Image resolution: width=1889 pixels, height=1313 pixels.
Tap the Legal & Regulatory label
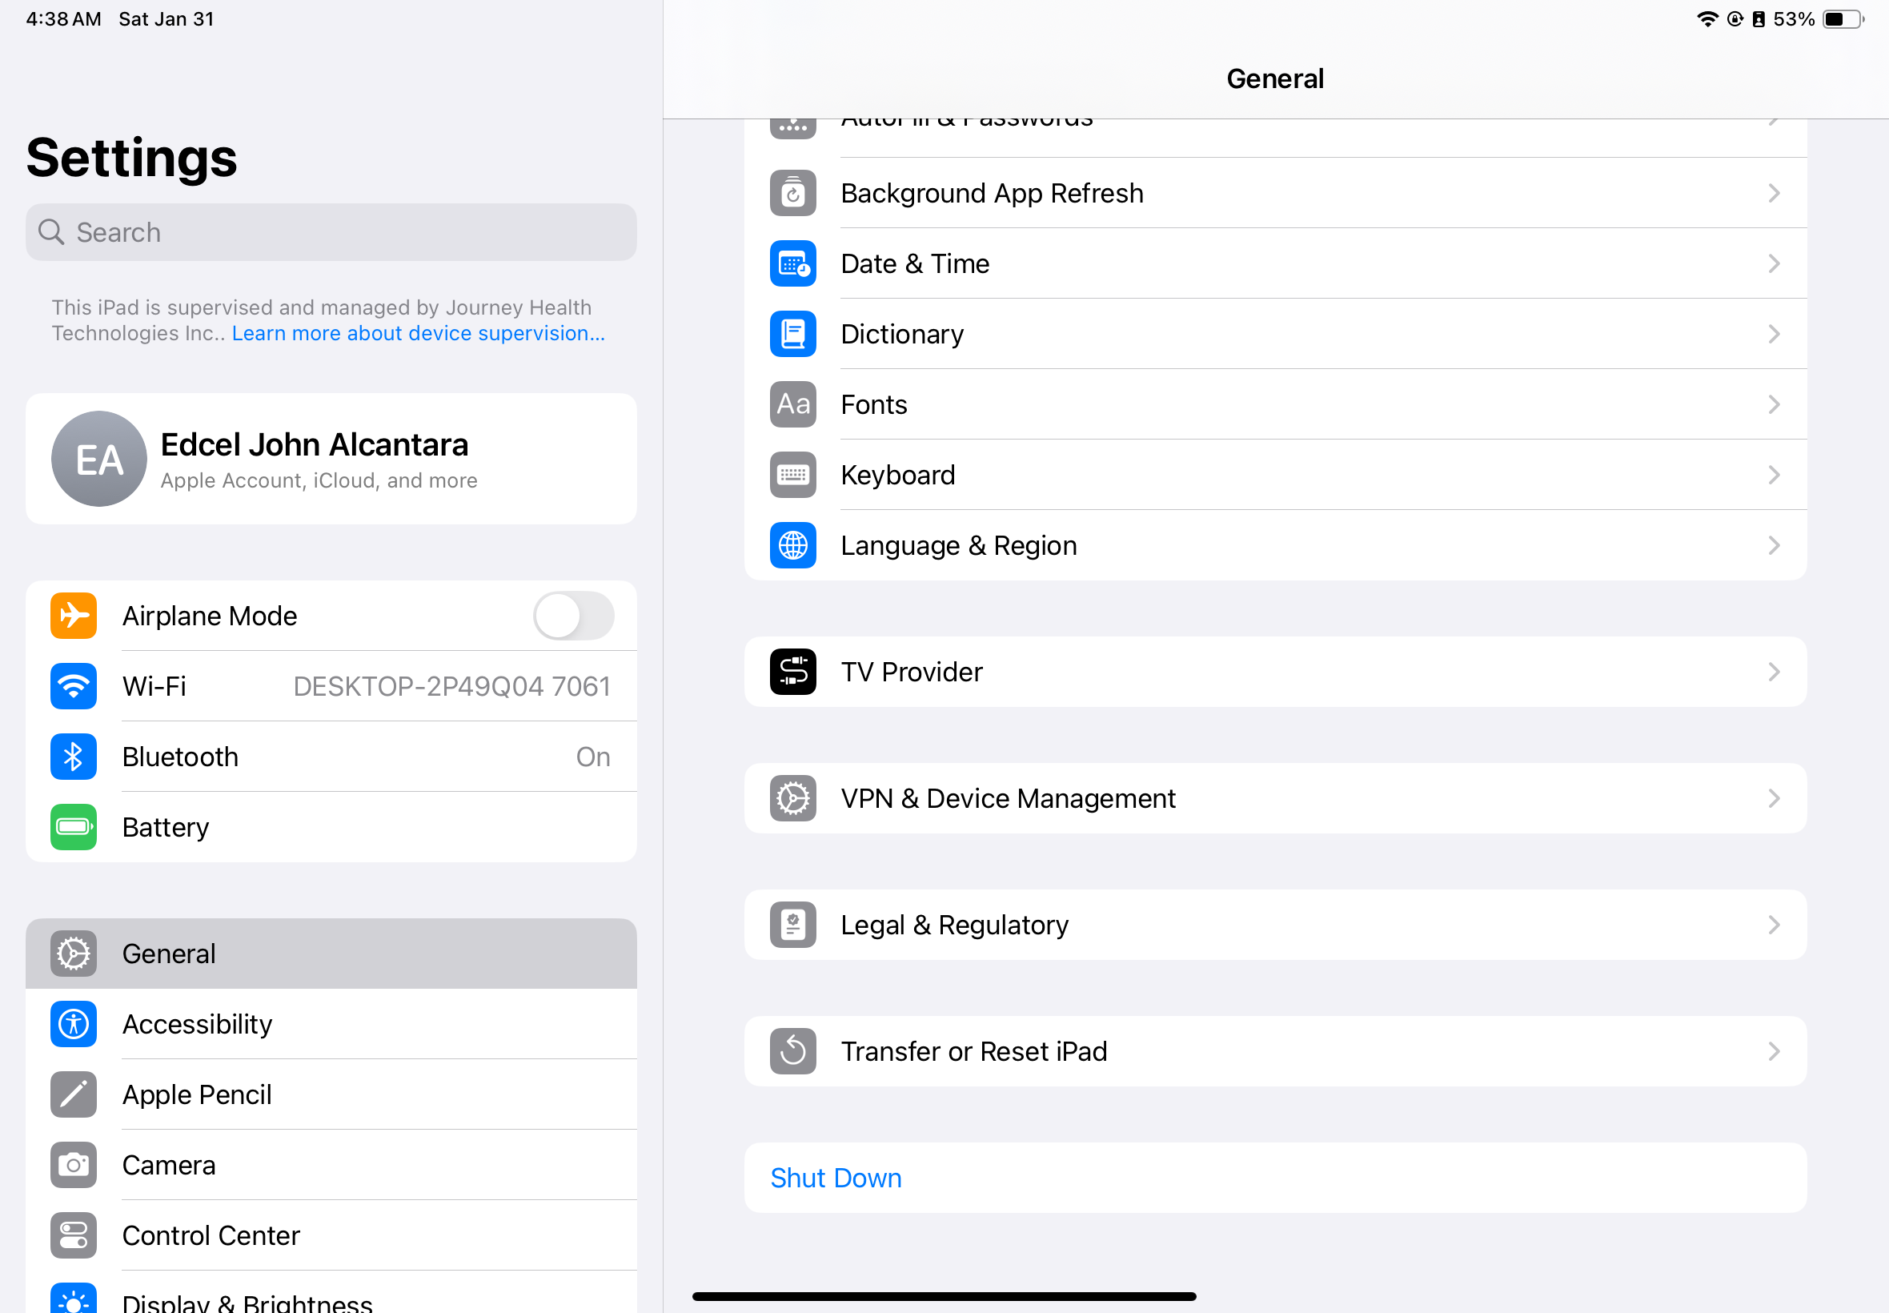(x=955, y=925)
